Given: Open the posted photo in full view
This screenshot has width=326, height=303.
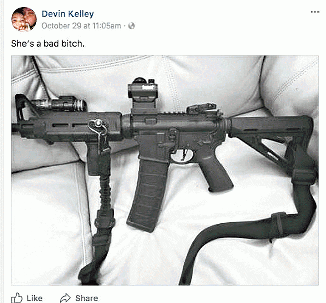Looking at the screenshot, I should coord(165,170).
